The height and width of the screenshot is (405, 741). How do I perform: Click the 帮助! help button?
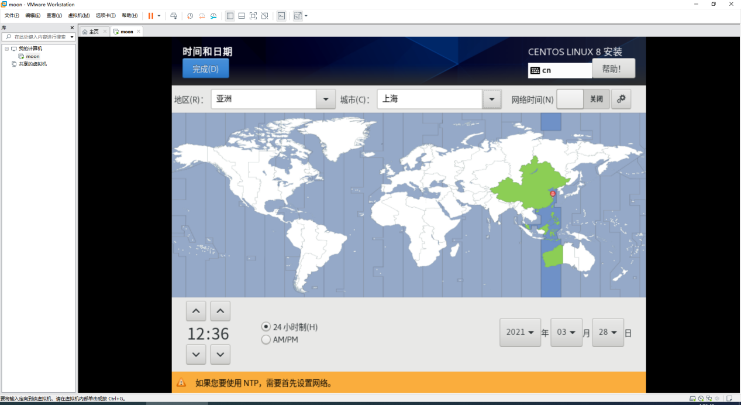pyautogui.click(x=614, y=68)
